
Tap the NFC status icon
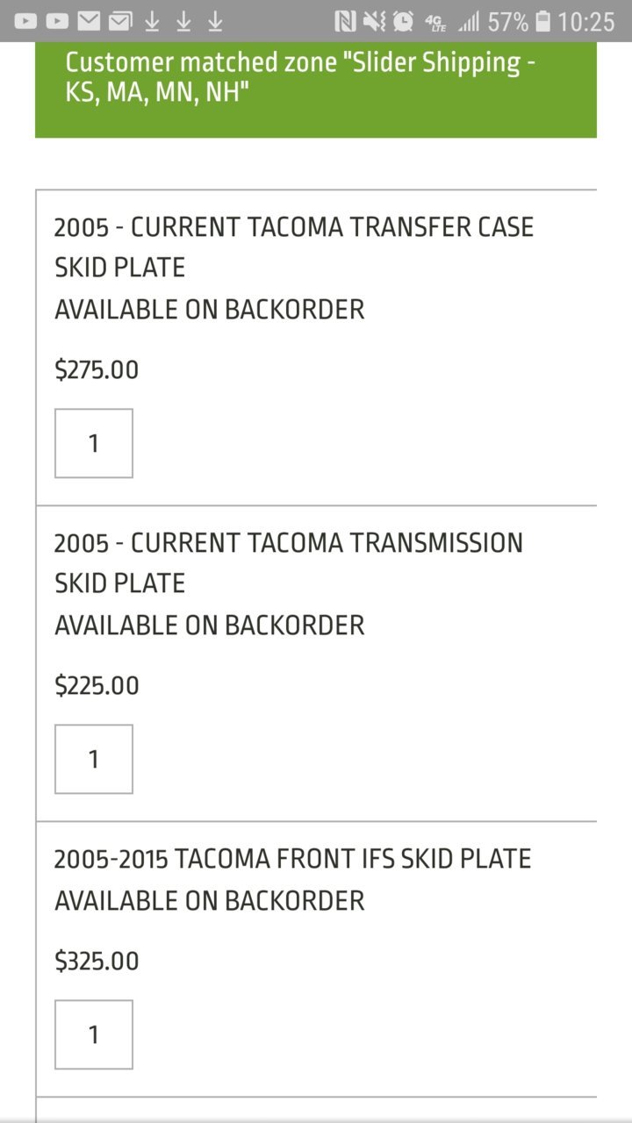click(345, 21)
